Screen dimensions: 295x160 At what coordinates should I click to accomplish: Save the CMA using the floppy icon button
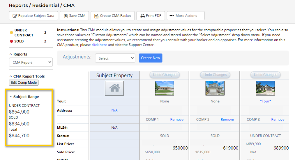pyautogui.click(x=74, y=16)
